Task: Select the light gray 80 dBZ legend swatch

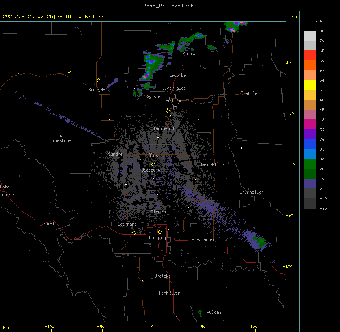Action: coord(310,36)
